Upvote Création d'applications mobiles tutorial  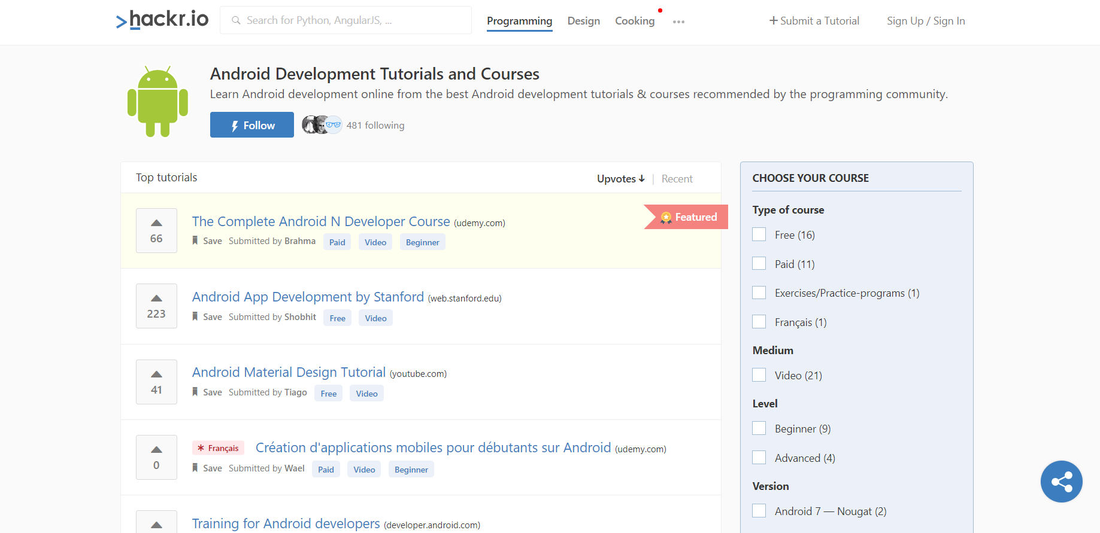pos(156,457)
